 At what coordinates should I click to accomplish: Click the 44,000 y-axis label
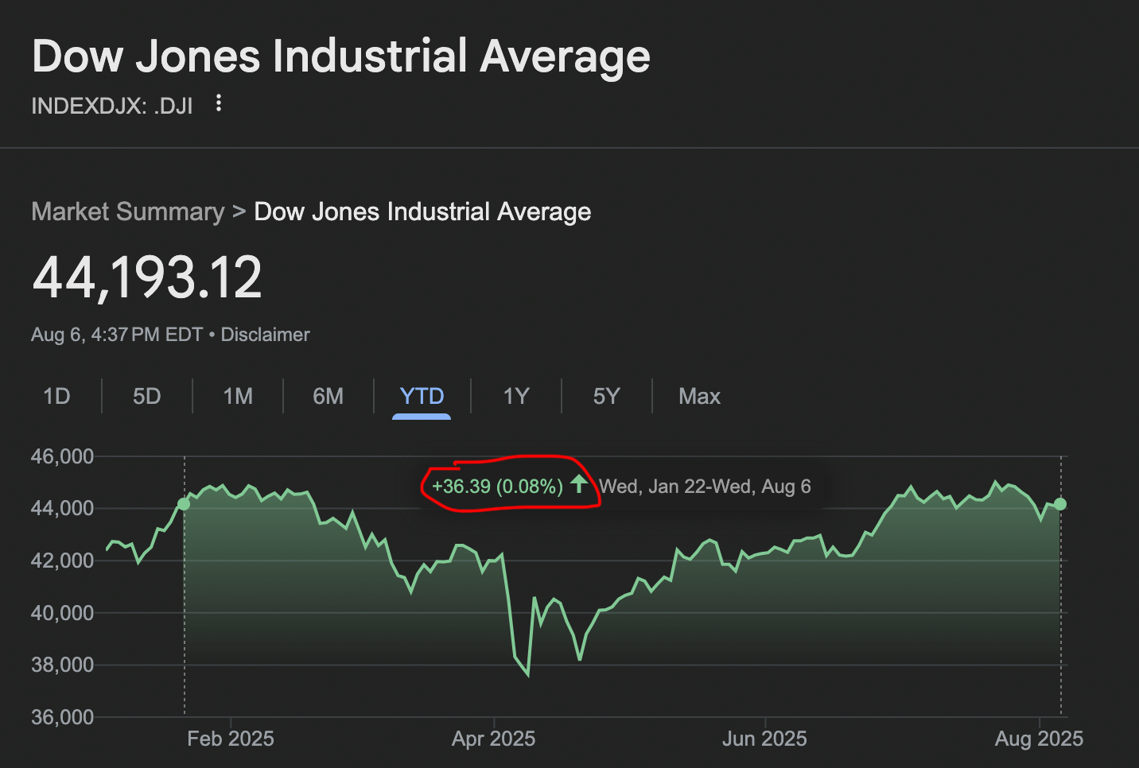tap(62, 508)
